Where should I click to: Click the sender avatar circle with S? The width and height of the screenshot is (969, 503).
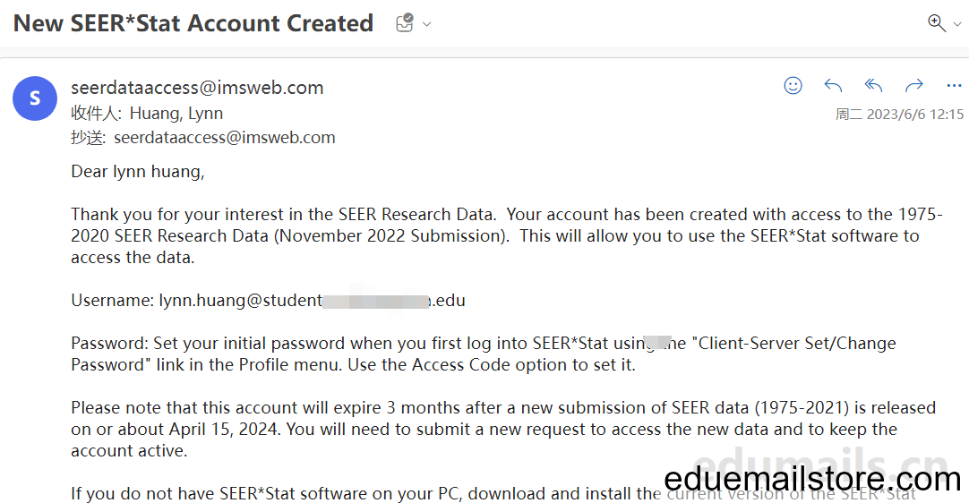coord(35,98)
